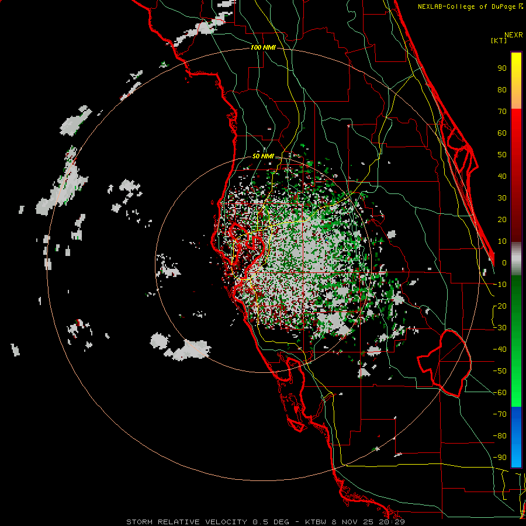Click the NEXR label above the color scale
Screen dimensions: 526x526
point(514,35)
